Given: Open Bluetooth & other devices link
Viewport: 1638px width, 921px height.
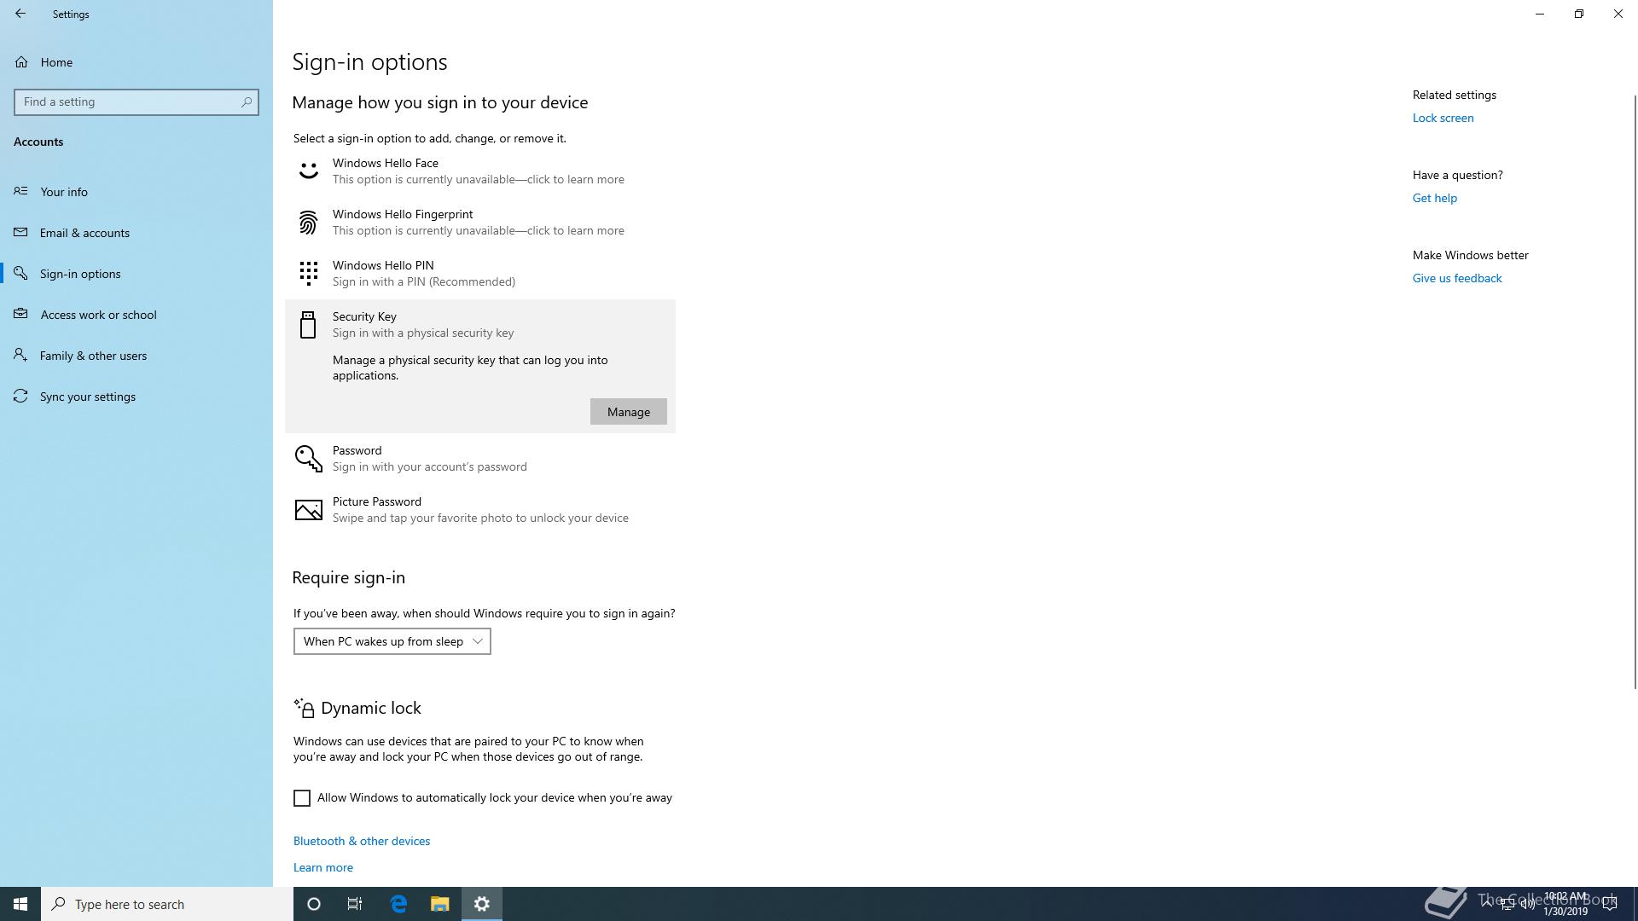Looking at the screenshot, I should (x=362, y=841).
